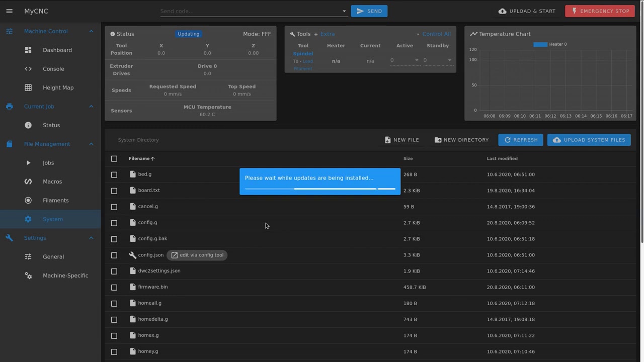Click the Console code brackets icon
Image resolution: width=644 pixels, height=362 pixels.
coord(28,69)
